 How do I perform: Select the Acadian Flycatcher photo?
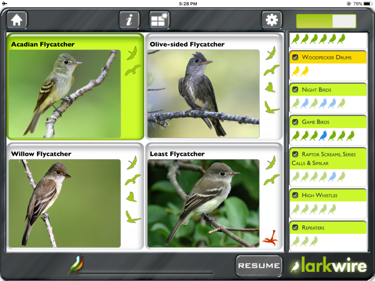point(64,94)
